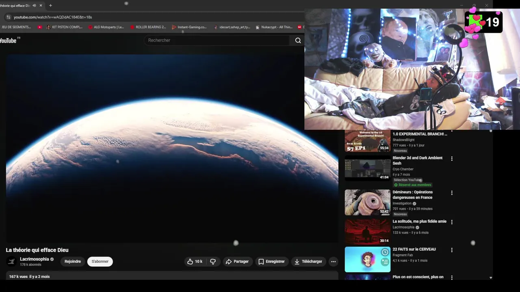Image resolution: width=520 pixels, height=292 pixels.
Task: Open the more actions ellipsis under the video
Action: (333, 262)
